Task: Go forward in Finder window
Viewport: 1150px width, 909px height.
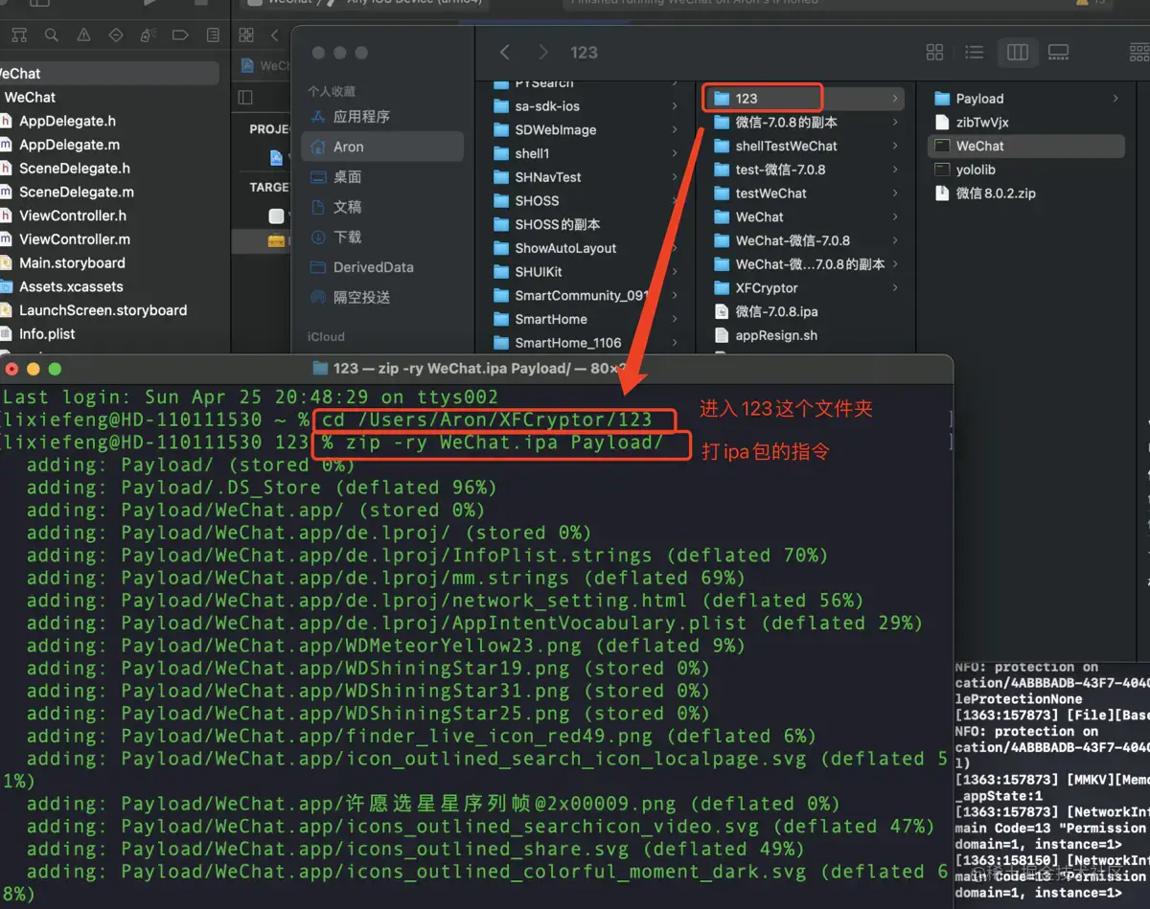Action: coord(543,53)
